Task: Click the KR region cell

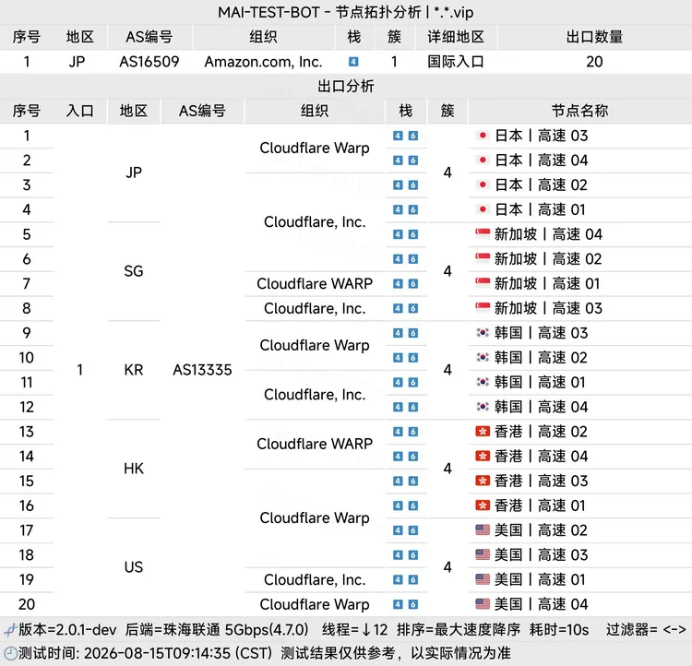Action: click(x=134, y=370)
